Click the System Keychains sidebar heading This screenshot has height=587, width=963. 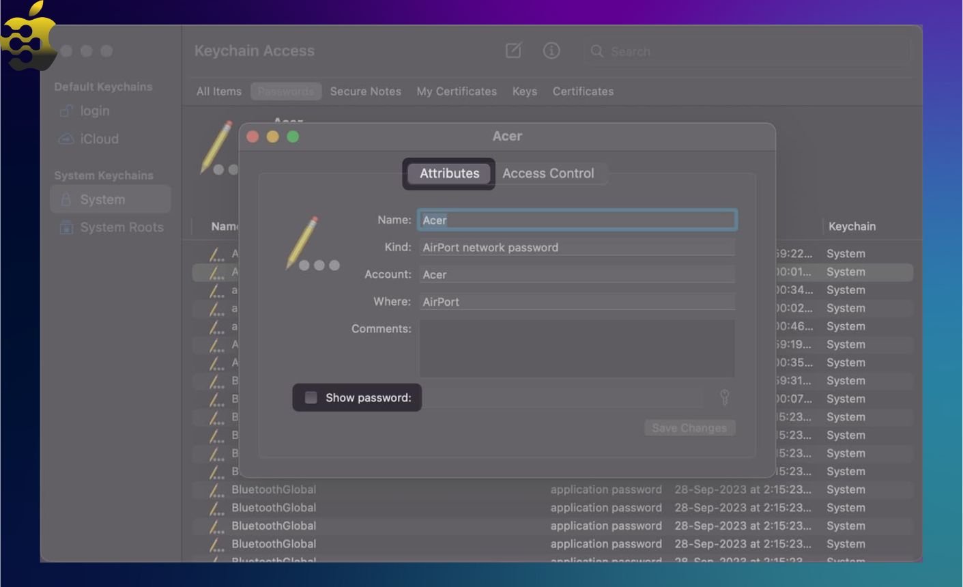coord(104,175)
